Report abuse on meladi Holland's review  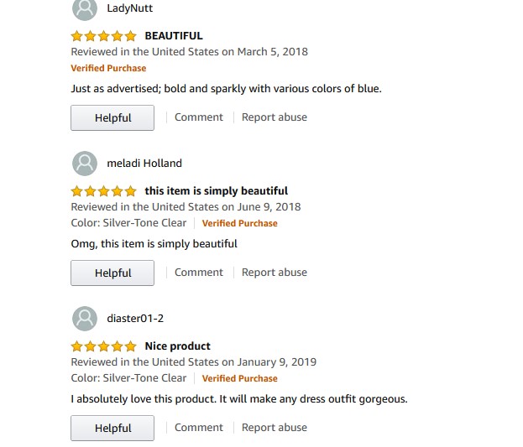point(275,273)
